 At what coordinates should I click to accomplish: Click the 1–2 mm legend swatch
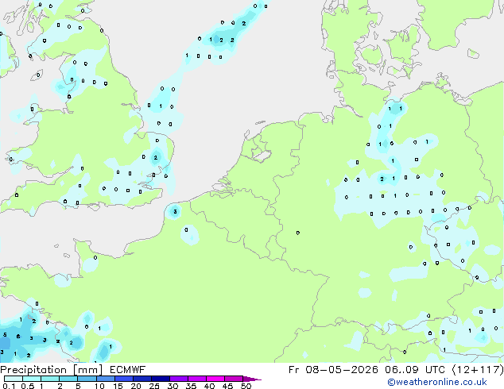(x=50, y=379)
